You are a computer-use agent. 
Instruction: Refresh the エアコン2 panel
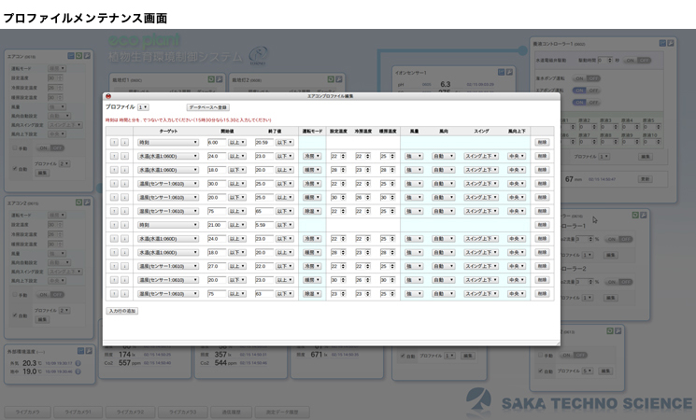click(x=78, y=203)
